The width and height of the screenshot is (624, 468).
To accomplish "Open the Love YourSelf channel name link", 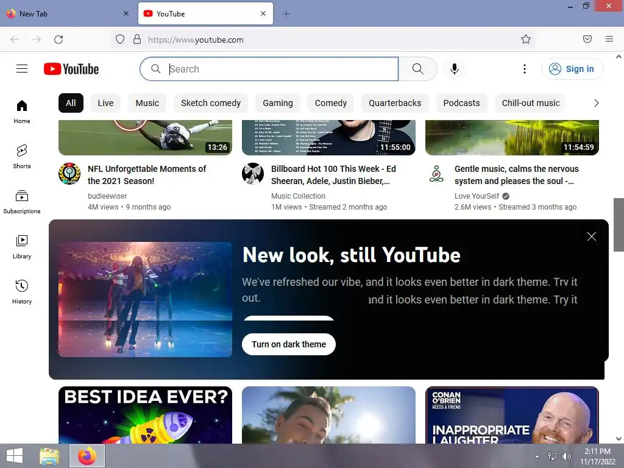I will point(477,196).
